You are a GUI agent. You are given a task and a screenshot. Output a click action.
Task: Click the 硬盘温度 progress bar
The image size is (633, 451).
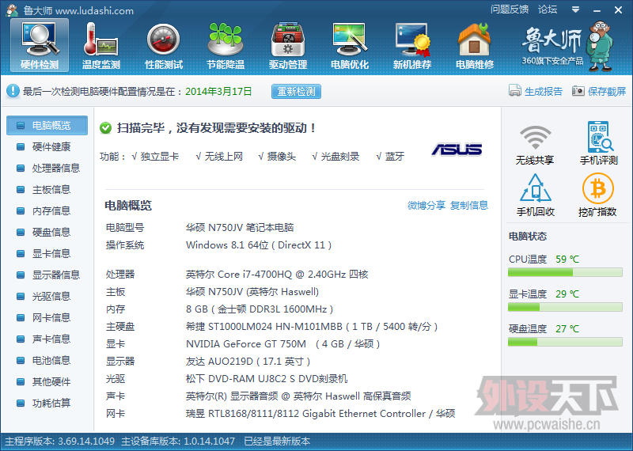click(x=565, y=342)
